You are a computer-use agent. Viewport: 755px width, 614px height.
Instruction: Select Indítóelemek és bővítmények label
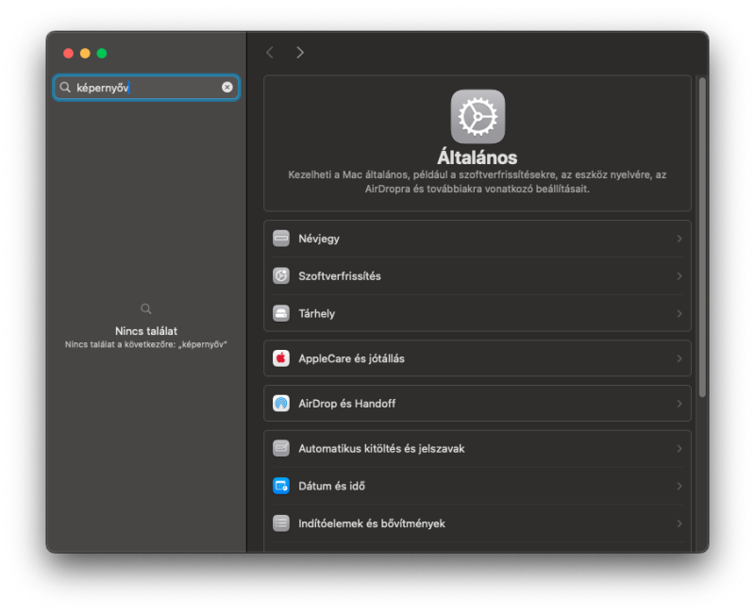[x=372, y=523]
